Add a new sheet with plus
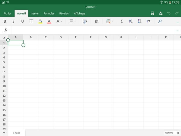Image resolution: width=181 pixels, height=136 pixels. point(4,133)
